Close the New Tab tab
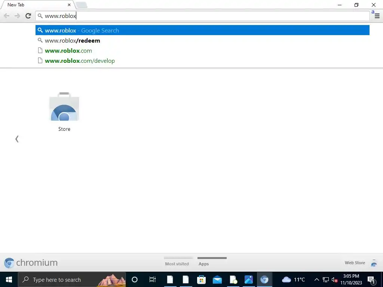383x287 pixels. tap(69, 4)
